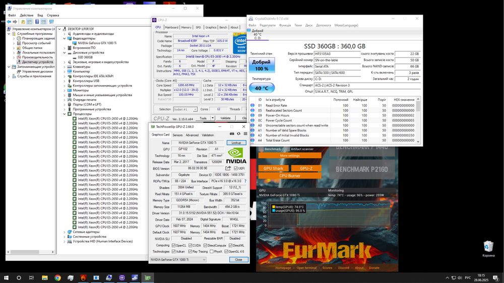Switch to FurMark on taskbar
The image size is (504, 283).
(x=83, y=278)
